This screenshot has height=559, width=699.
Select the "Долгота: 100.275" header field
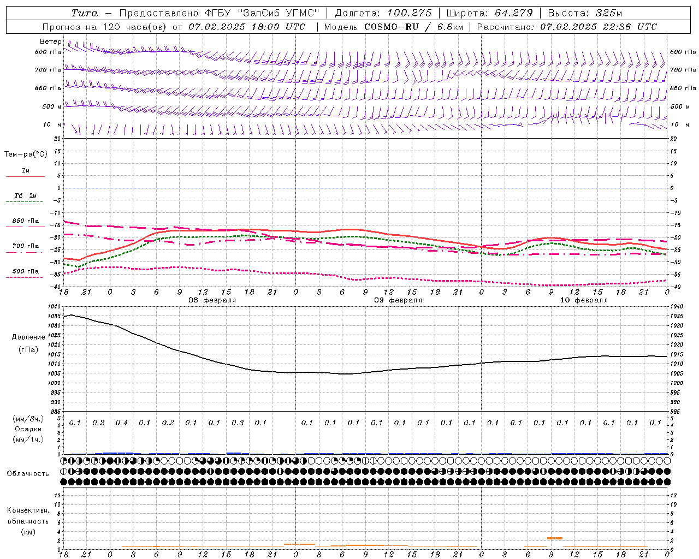pos(383,13)
